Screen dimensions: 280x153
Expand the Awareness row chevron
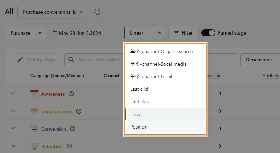click(x=13, y=94)
